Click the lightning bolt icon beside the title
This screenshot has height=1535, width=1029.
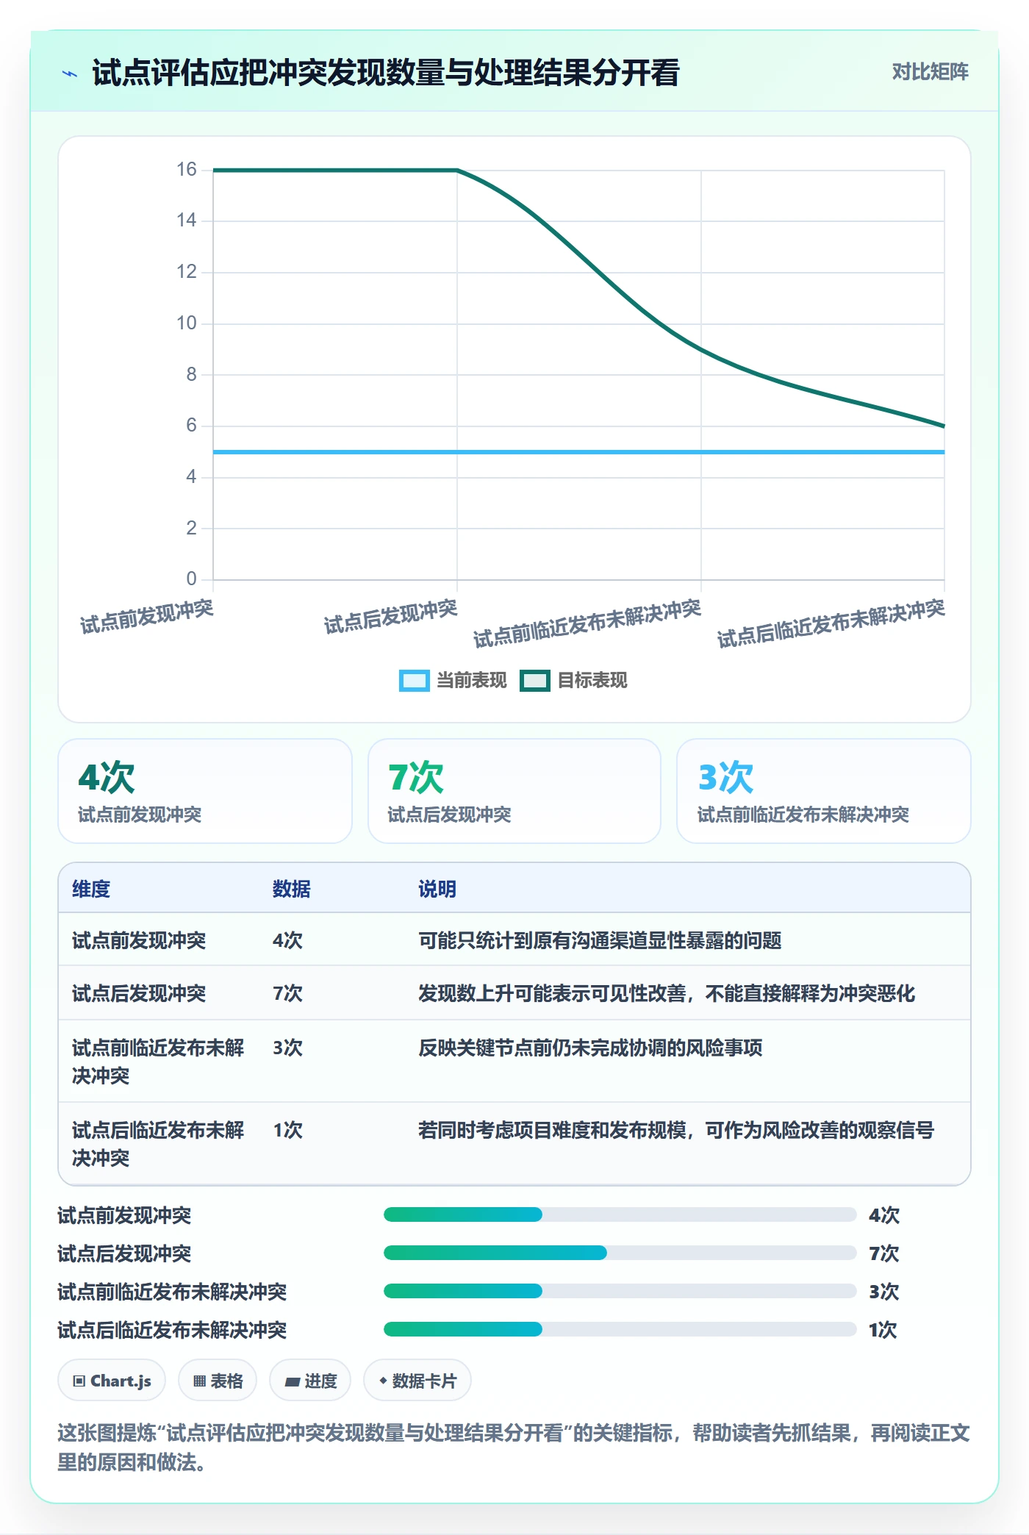point(70,74)
